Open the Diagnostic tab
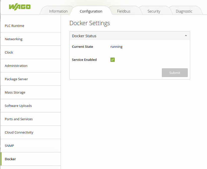This screenshot has height=169, width=207. [x=184, y=11]
